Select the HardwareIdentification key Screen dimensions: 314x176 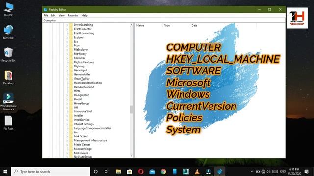point(87,83)
